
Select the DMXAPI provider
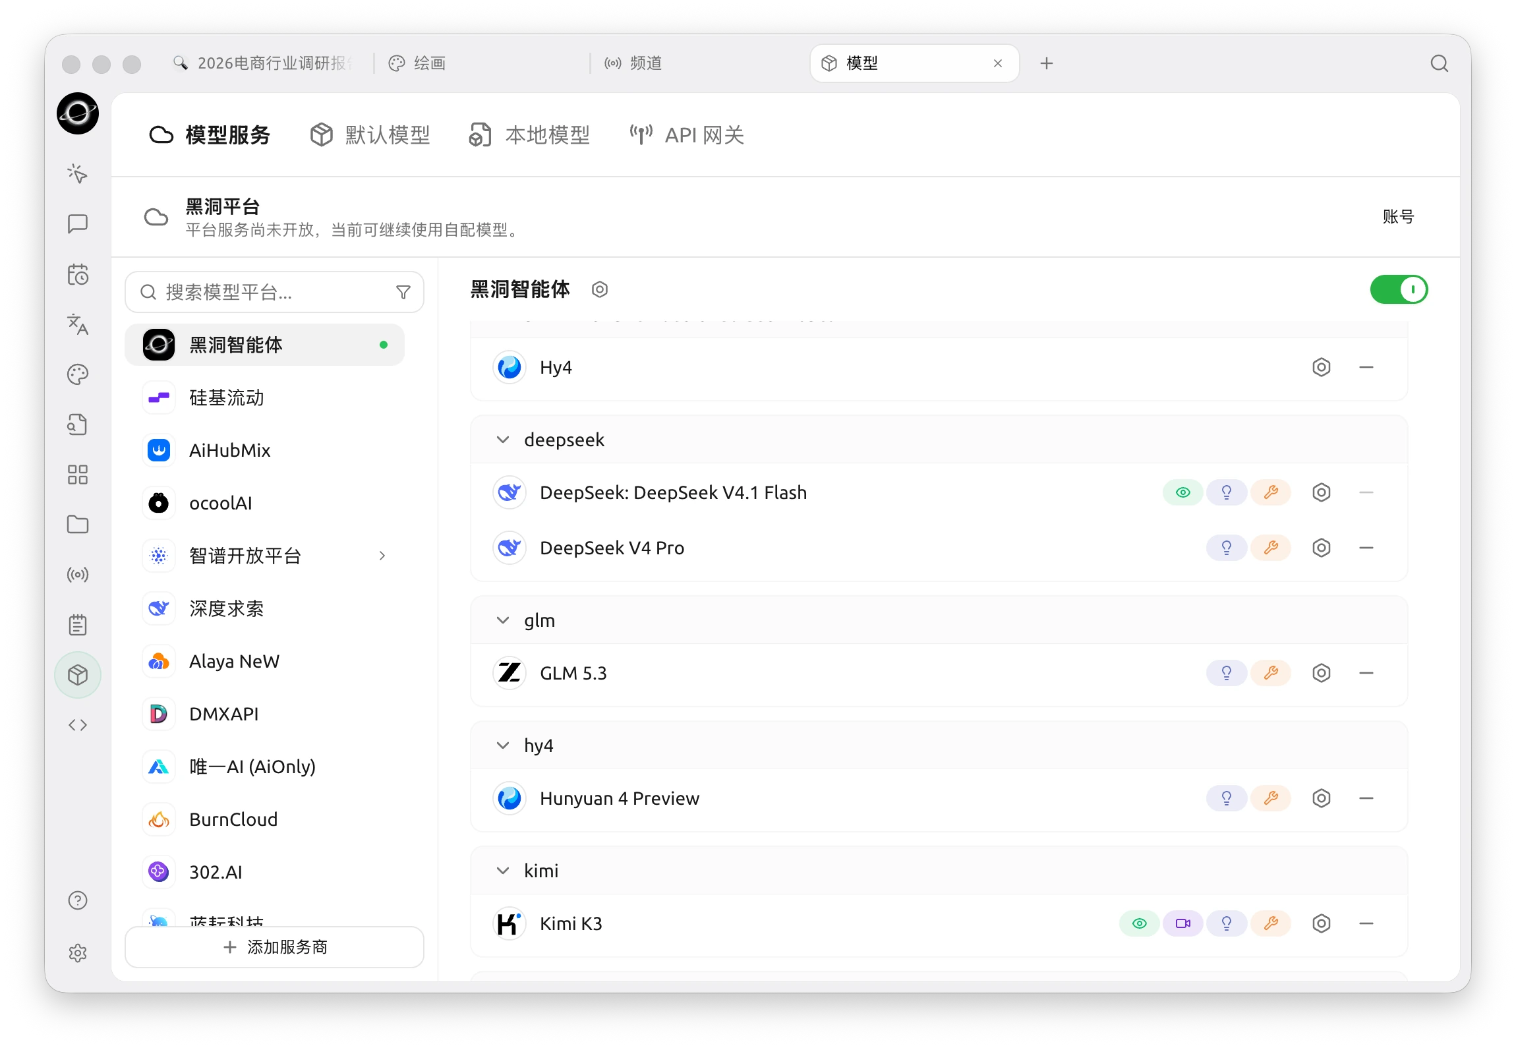(x=264, y=714)
